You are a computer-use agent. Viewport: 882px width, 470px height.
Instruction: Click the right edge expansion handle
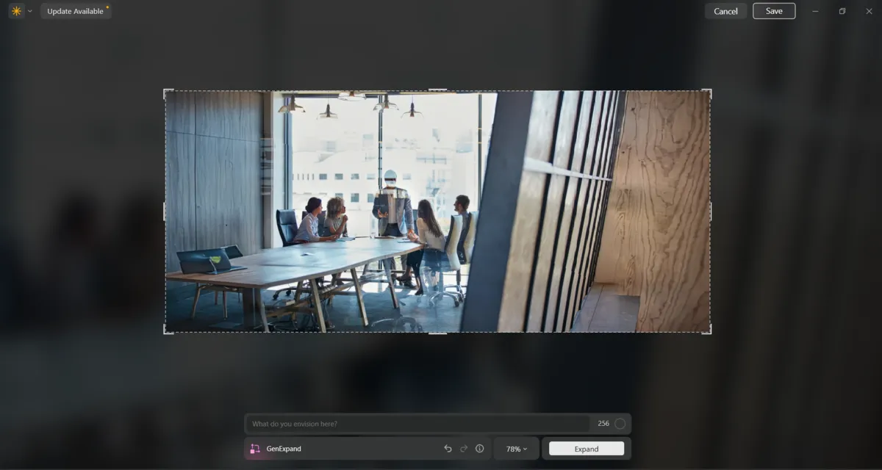[710, 210]
